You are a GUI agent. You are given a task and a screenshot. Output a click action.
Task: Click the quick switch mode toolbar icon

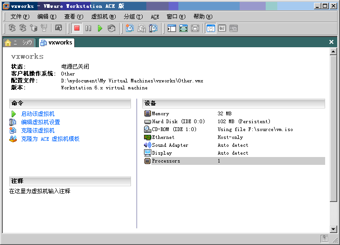pos(183,28)
